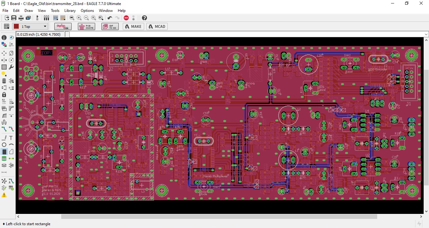
Task: Click the Open file icon in toolbar
Action: (x=7, y=18)
